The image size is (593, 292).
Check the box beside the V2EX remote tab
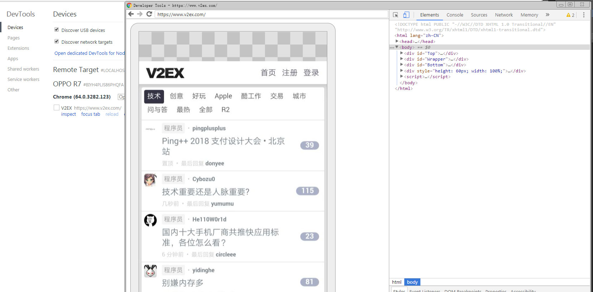pos(57,107)
